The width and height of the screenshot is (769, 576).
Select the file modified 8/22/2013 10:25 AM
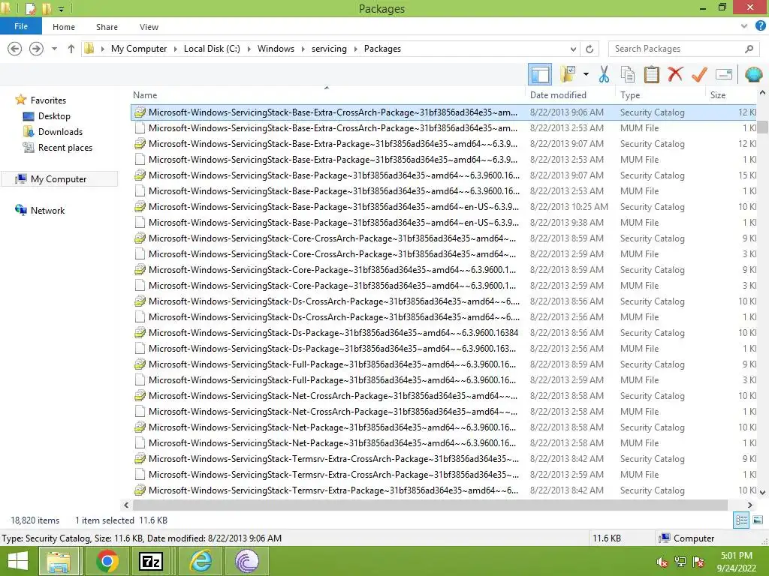coord(444,207)
